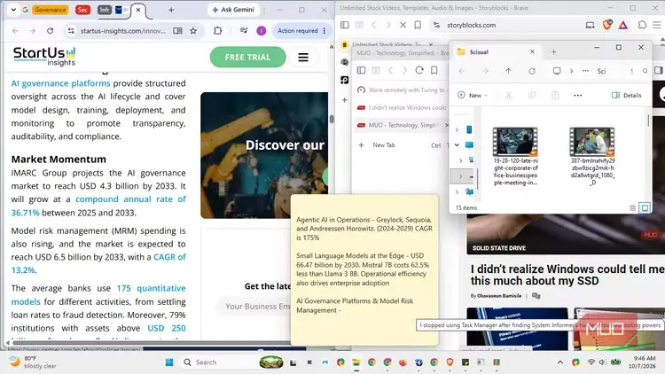Expand breadcrumb chevron after PC icon in Explorer
The height and width of the screenshot is (374, 665).
point(571,71)
